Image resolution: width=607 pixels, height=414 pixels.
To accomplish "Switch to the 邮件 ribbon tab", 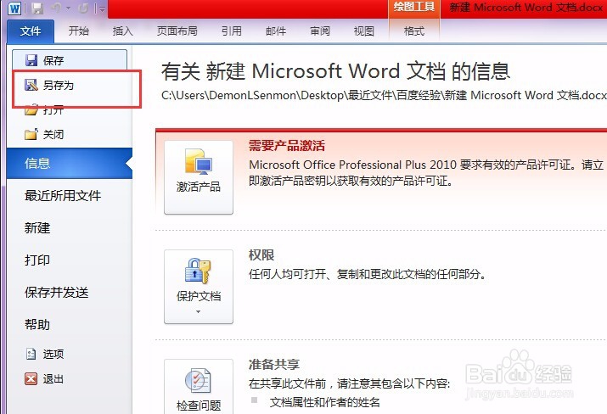I will [x=276, y=31].
